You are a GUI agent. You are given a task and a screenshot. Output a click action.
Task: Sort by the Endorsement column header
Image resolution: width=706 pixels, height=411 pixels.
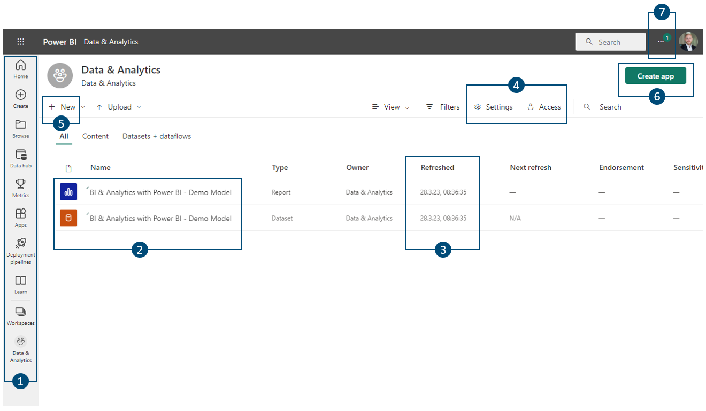622,167
